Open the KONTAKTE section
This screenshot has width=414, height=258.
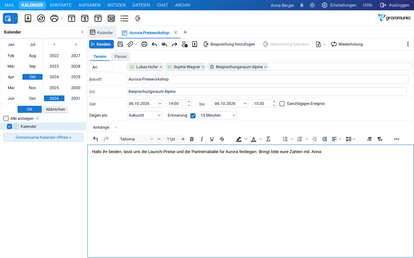[x=61, y=5]
